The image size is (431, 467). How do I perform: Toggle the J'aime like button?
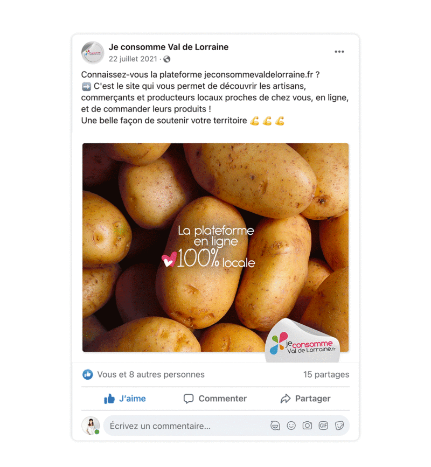[x=125, y=399]
